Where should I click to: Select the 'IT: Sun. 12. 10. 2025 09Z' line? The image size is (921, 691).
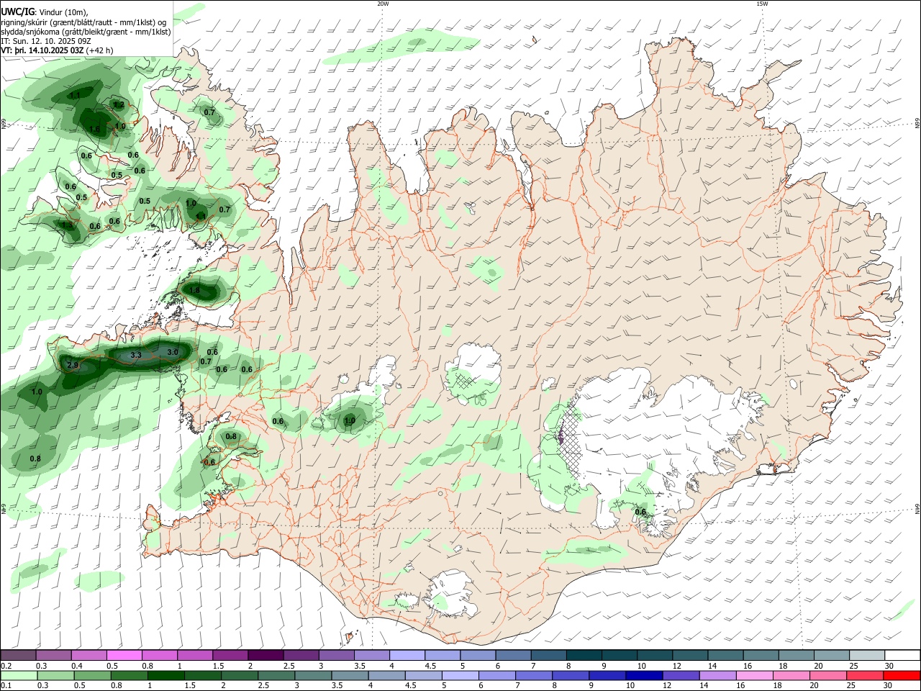pyautogui.click(x=46, y=41)
